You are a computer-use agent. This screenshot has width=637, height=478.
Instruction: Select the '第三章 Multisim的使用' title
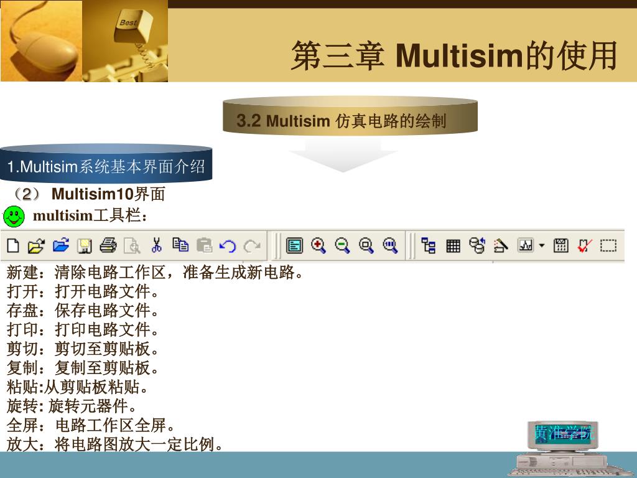click(x=454, y=55)
